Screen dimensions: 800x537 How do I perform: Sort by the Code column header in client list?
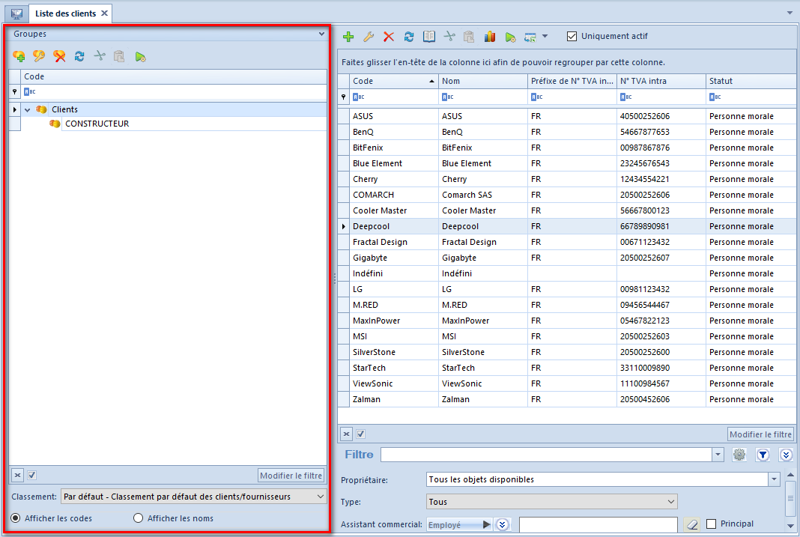393,81
